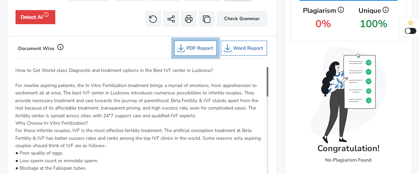Click the 0% plagiarism score
Viewport: 419px width, 174px height.
(x=323, y=24)
